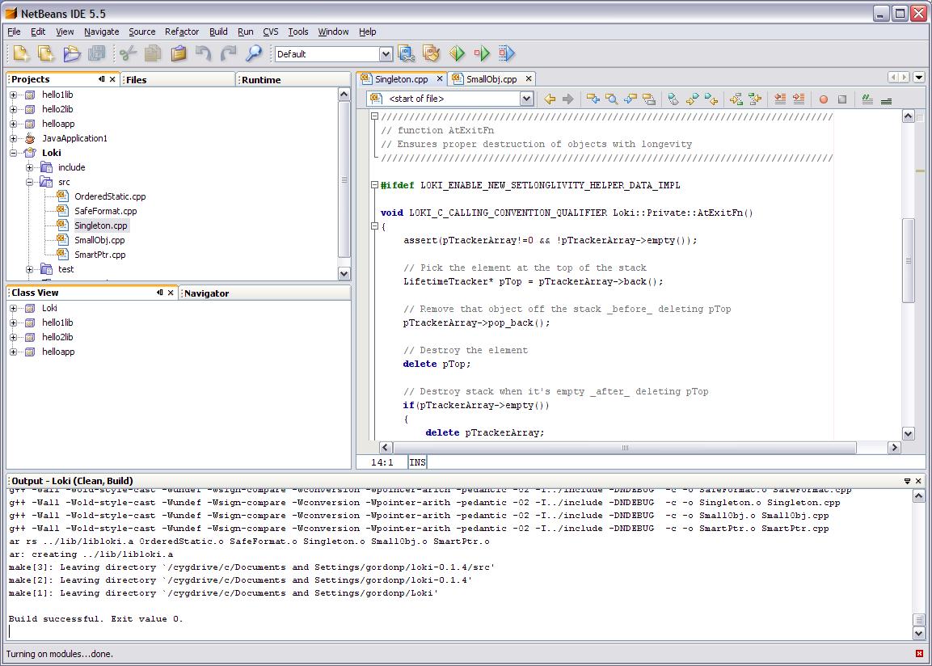932x666 pixels.
Task: Click the Projects panel scroll-down arrow
Action: (344, 273)
